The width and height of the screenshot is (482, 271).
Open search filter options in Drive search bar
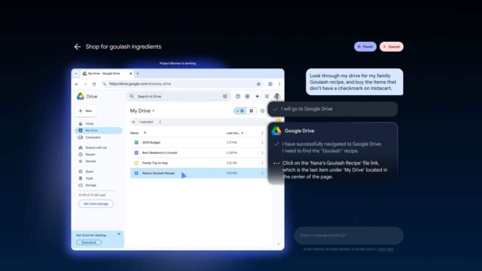pyautogui.click(x=225, y=96)
